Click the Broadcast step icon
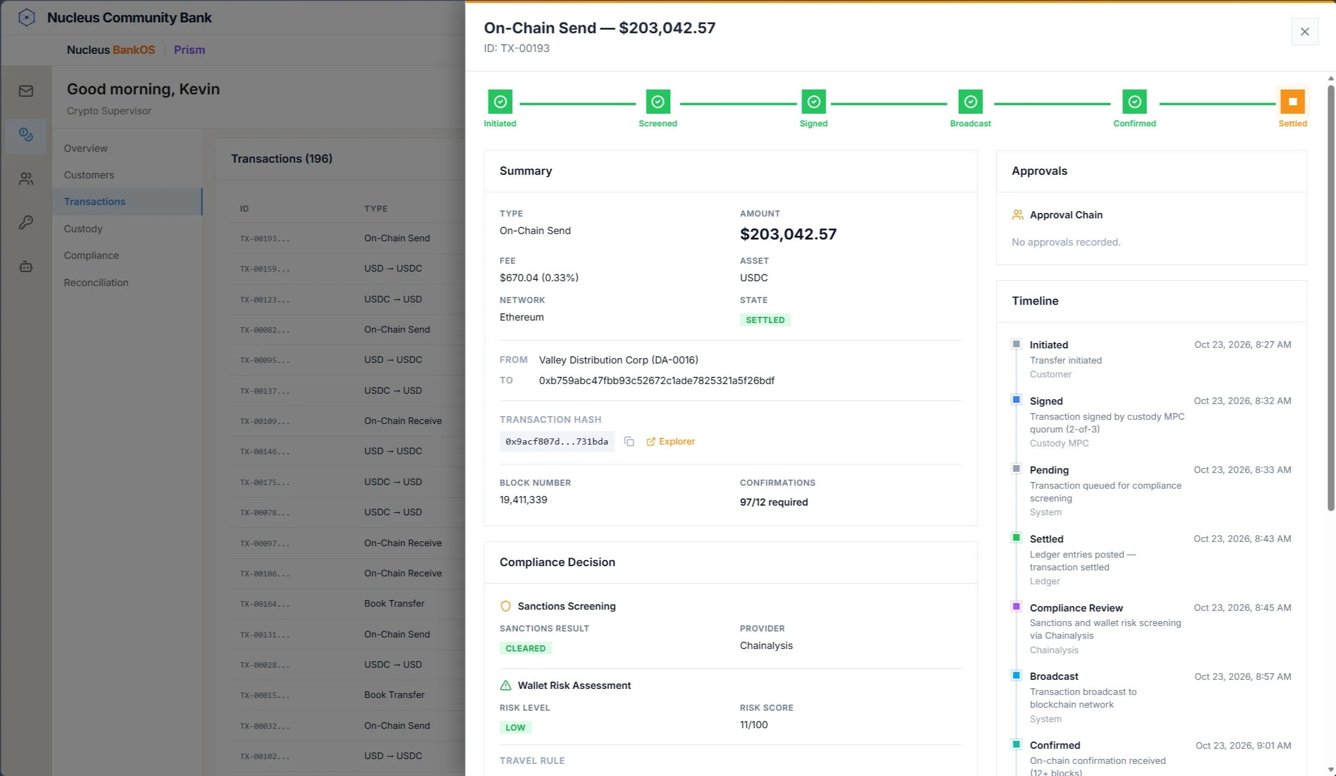The height and width of the screenshot is (776, 1336). point(970,102)
